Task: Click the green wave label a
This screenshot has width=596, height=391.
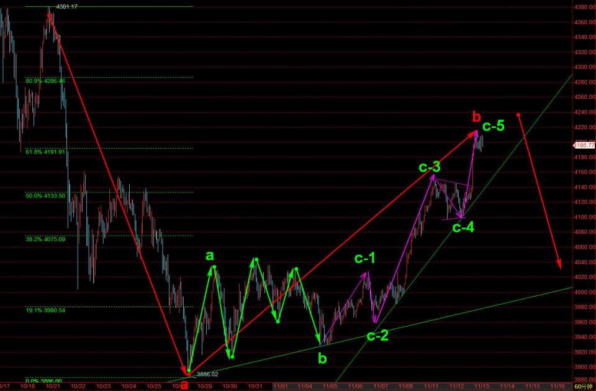Action: click(x=209, y=256)
